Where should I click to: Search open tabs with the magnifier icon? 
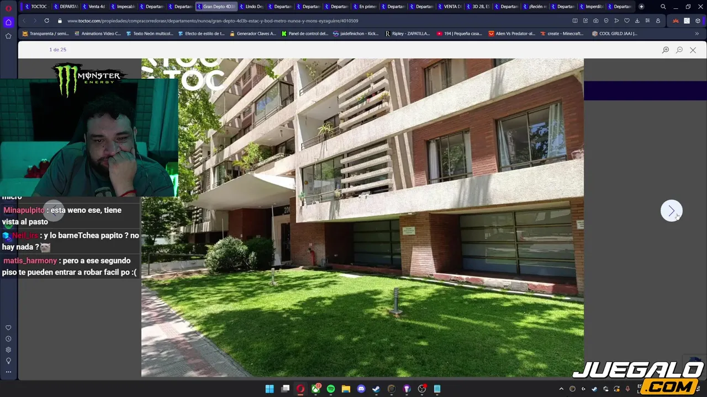coord(663,7)
